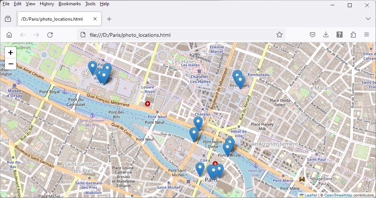Click the marker just below Châtelet label
376x198 pixels.
[198, 124]
